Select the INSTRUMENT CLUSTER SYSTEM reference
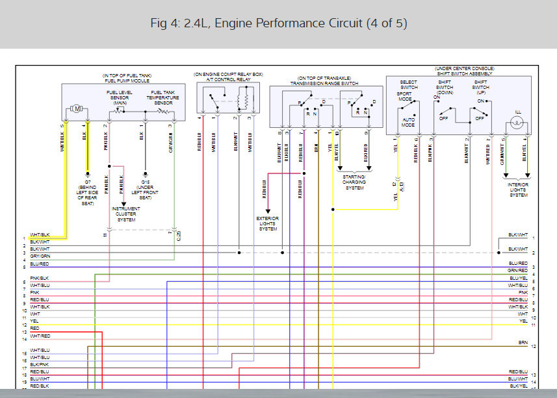Image resolution: width=557 pixels, height=398 pixels. coord(125,214)
